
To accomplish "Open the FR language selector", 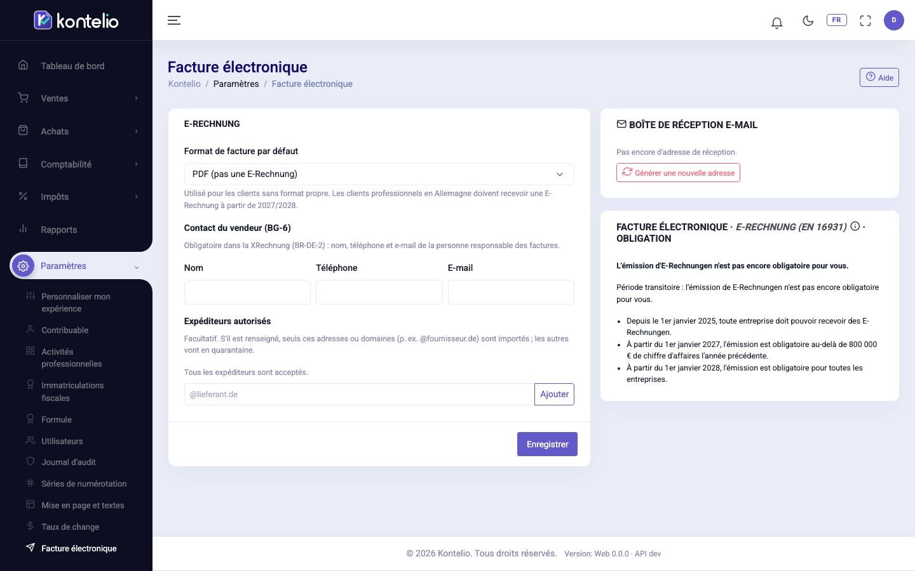I will coord(836,20).
